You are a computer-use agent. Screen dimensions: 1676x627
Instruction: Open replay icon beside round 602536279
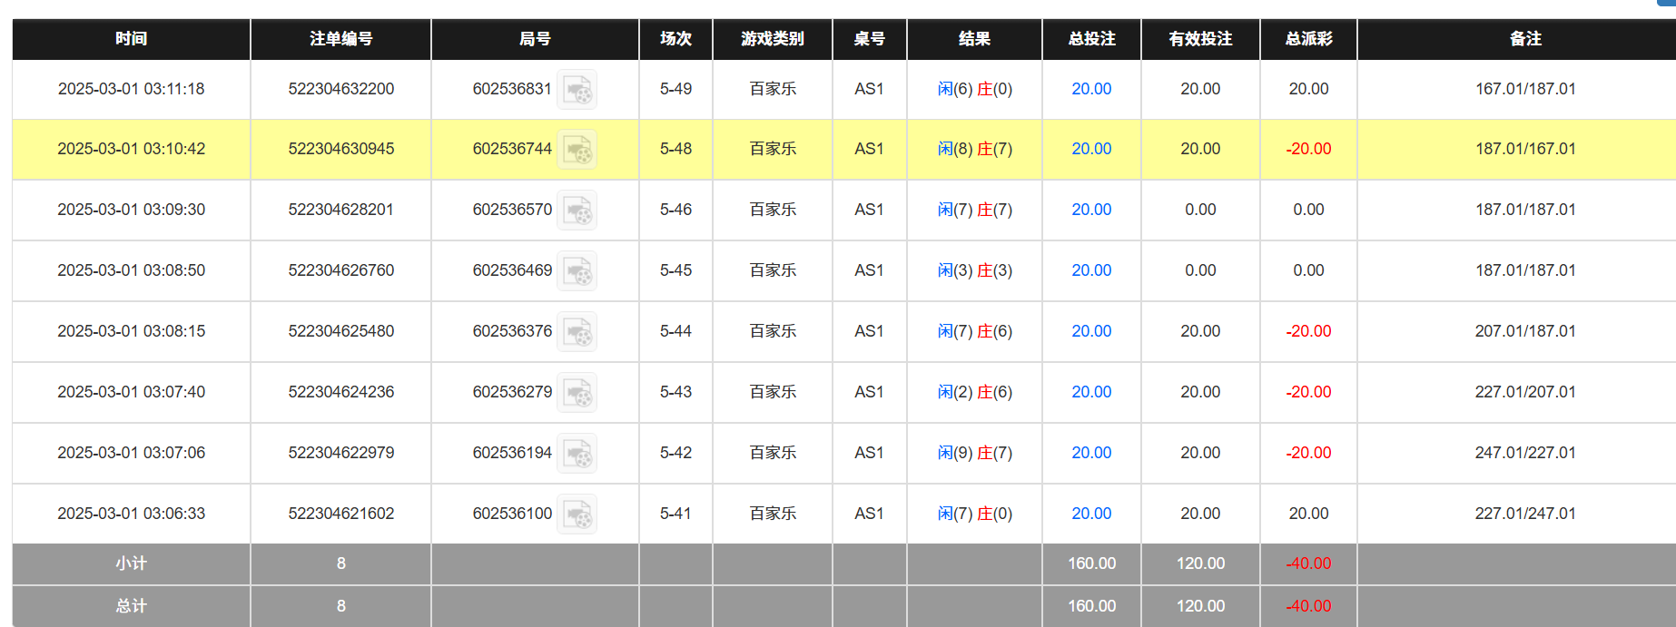point(577,392)
